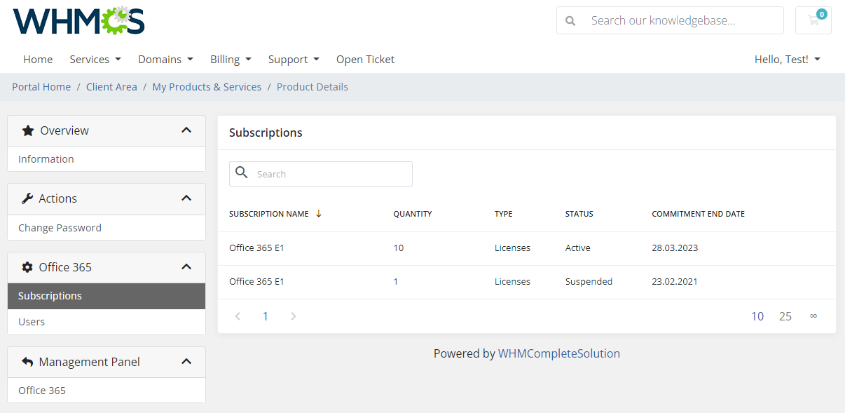Click the wrench icon beside Actions
This screenshot has width=845, height=413.
pyautogui.click(x=27, y=198)
